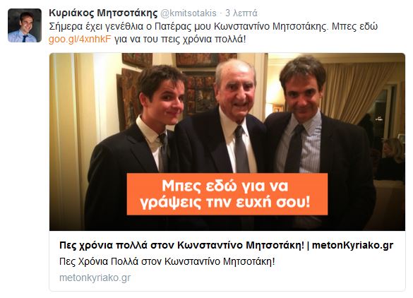Click the '3 λεπτά' tweet timestamp
Viewport: 413px width, 298px height.
click(241, 13)
